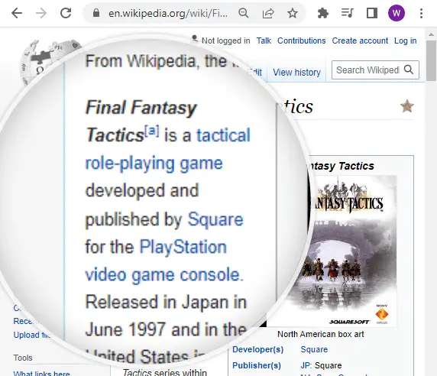Image resolution: width=437 pixels, height=376 pixels.
Task: Open the purple W profile avatar
Action: tap(397, 13)
